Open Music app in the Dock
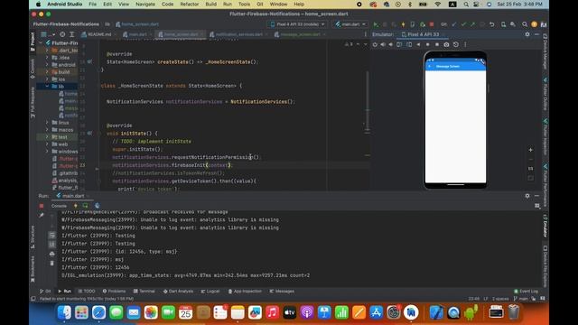This screenshot has width=578, height=325. 272,312
